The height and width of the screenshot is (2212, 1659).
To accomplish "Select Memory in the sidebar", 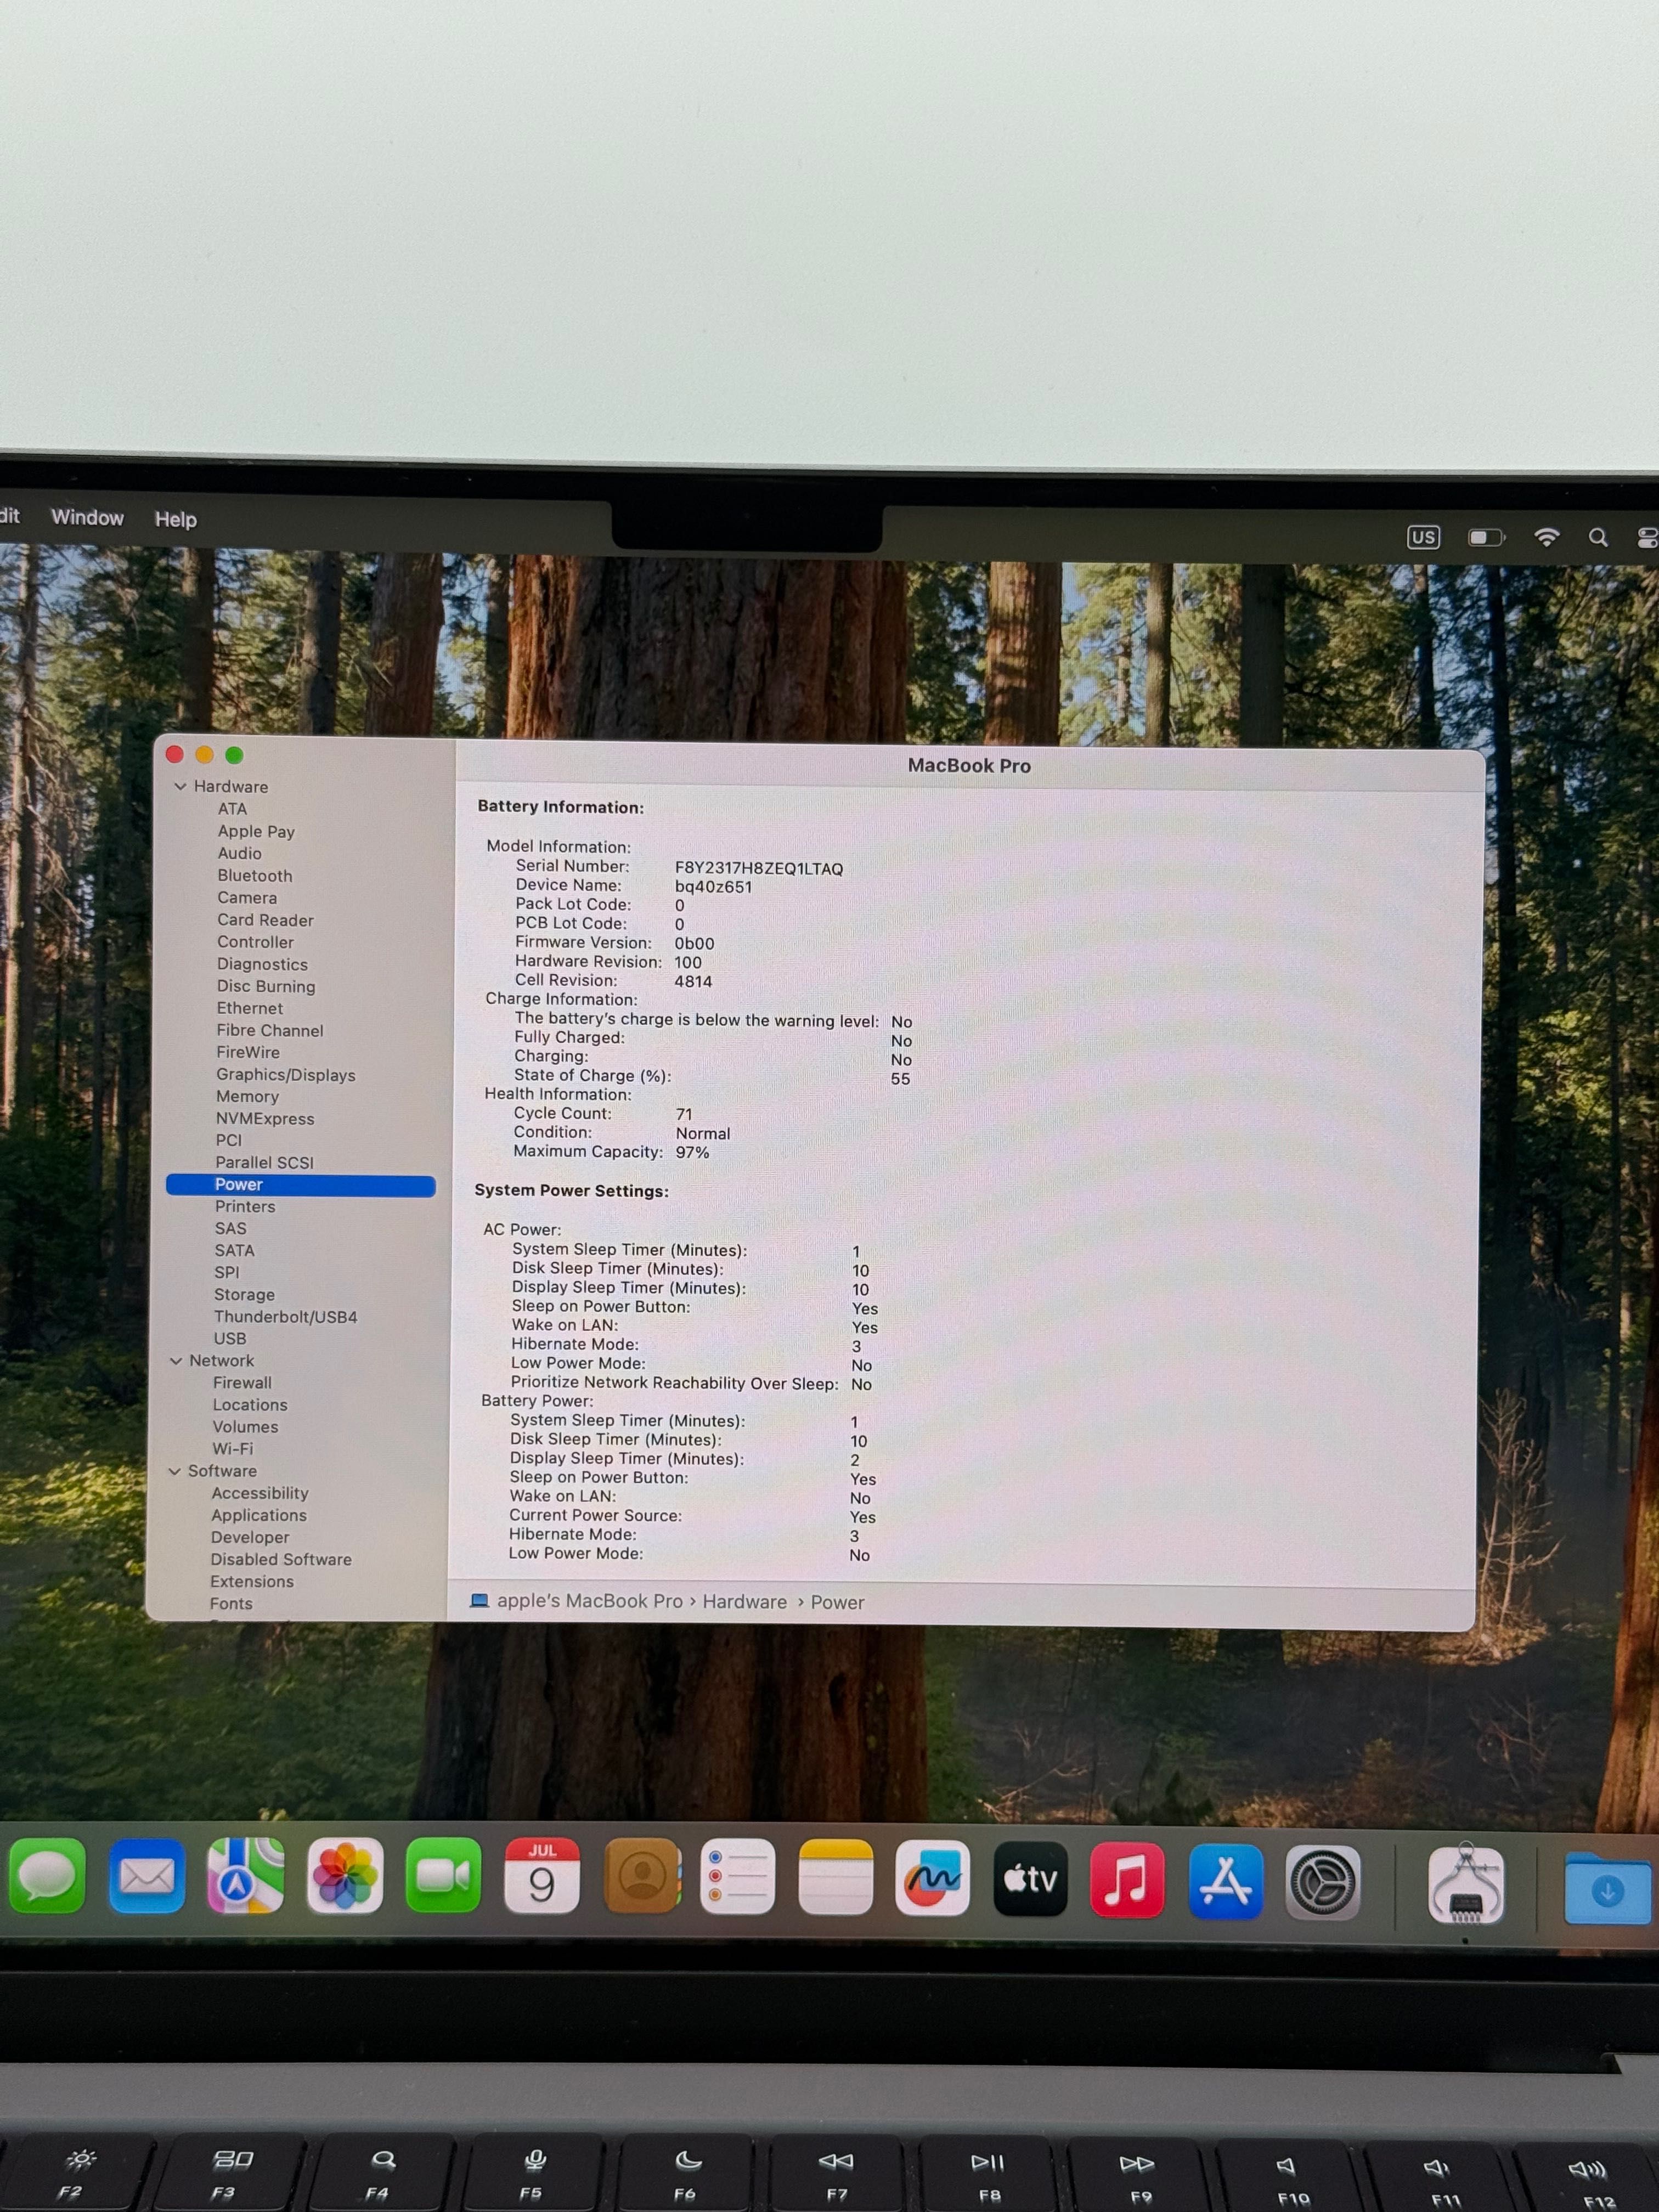I will [x=247, y=1096].
